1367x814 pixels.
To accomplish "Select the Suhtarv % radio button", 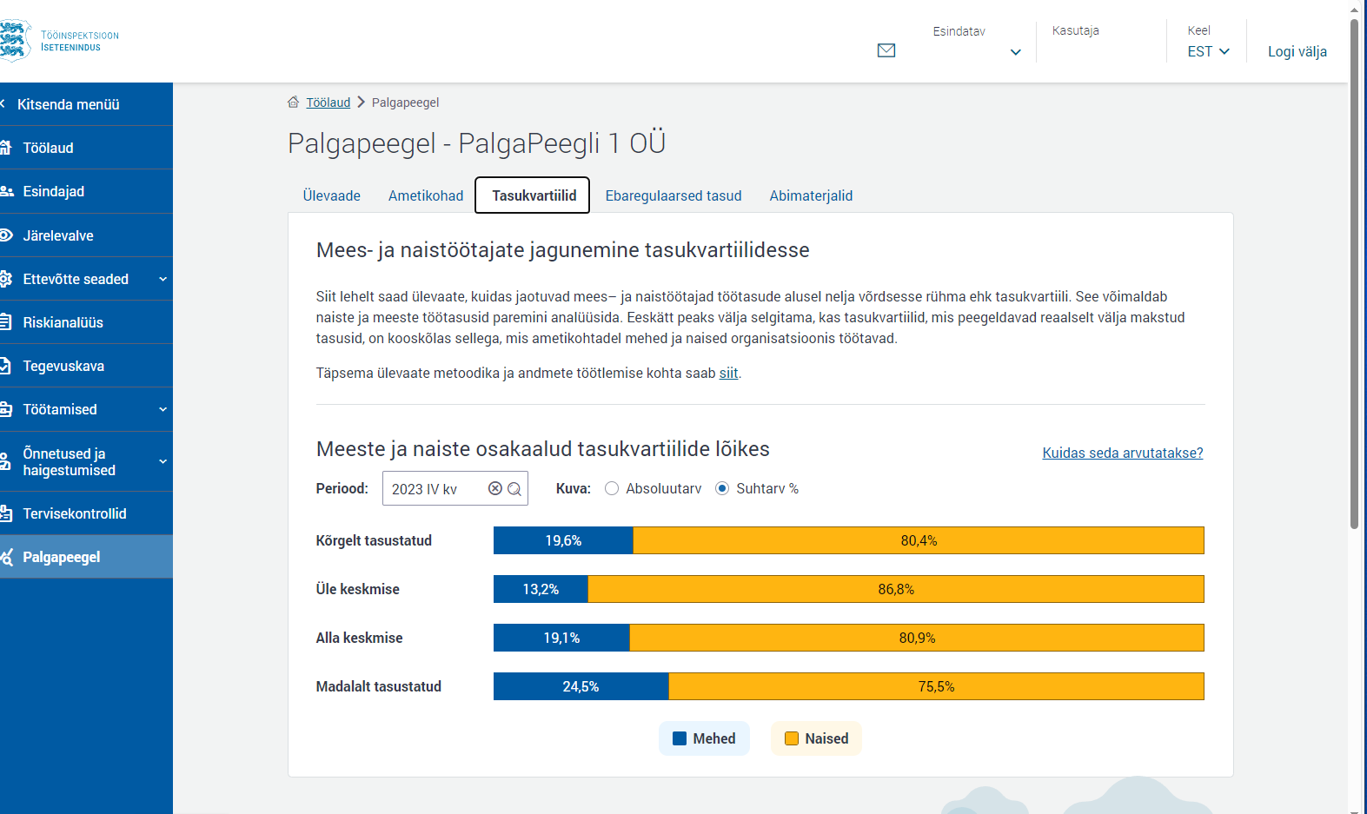I will (x=722, y=488).
